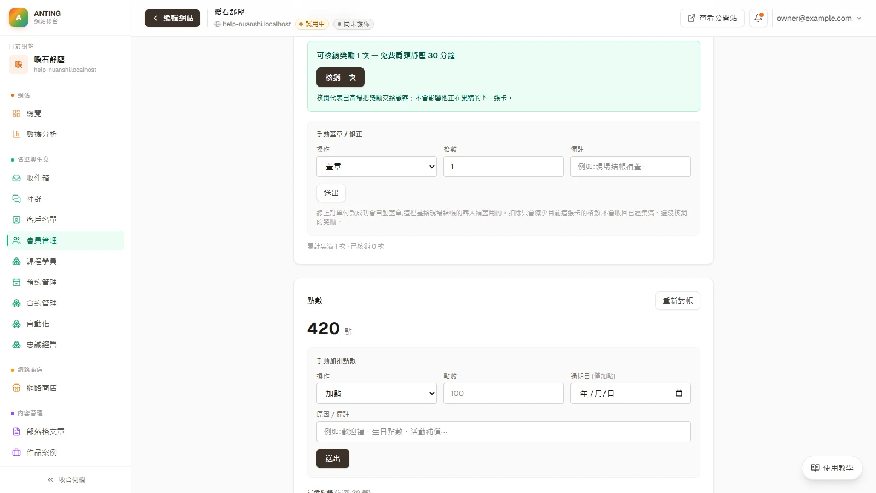Click the 網路商店 storefront icon
Screen dimensions: 876x493
pyautogui.click(x=16, y=388)
